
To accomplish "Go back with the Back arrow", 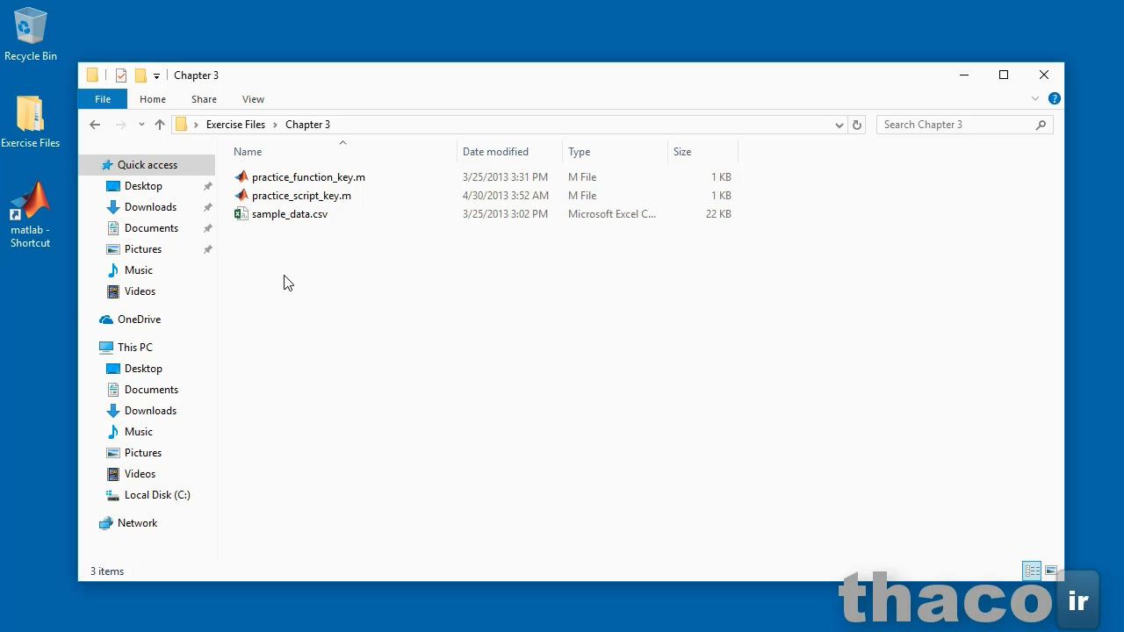I will pos(95,125).
